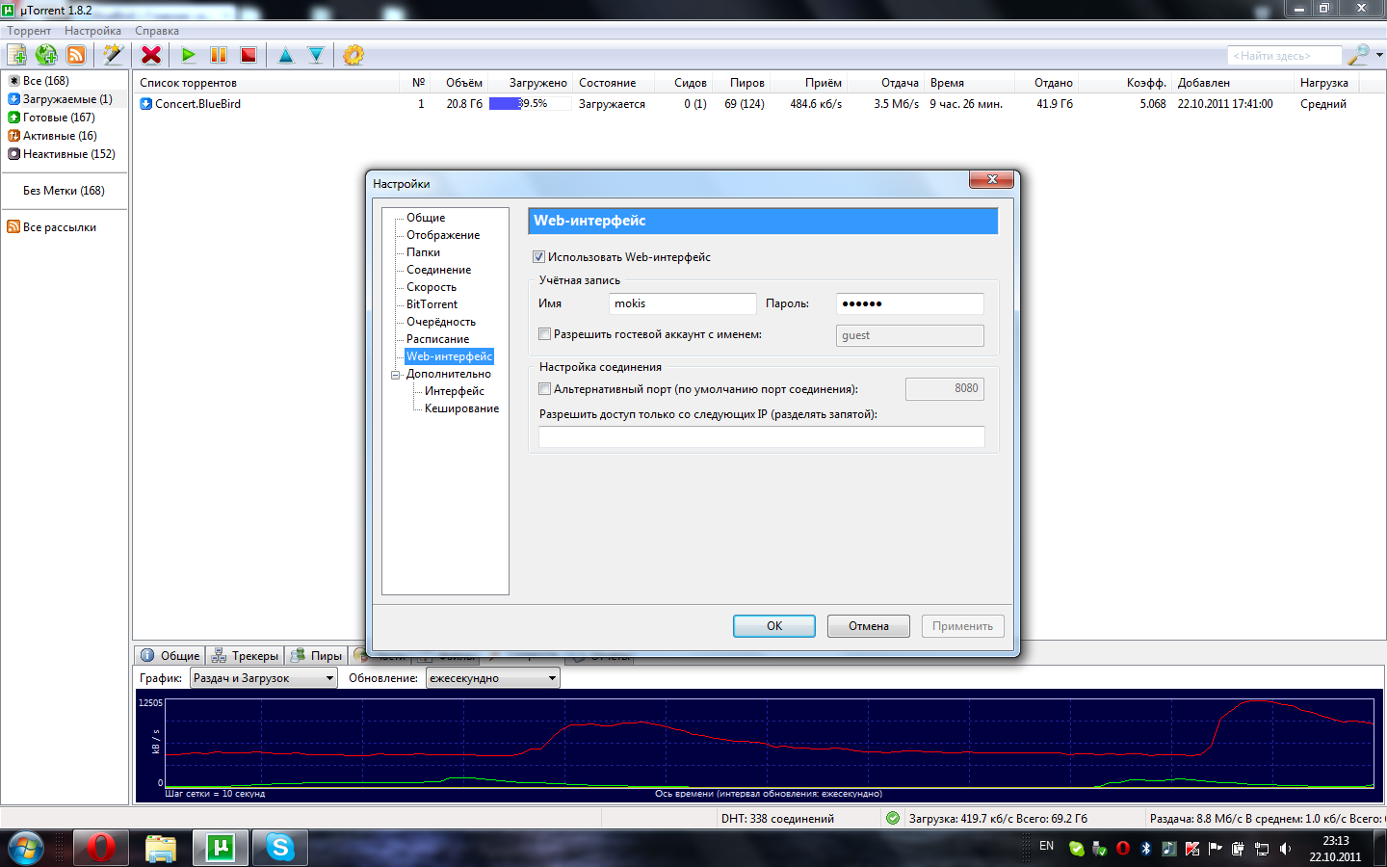Image resolution: width=1387 pixels, height=867 pixels.
Task: Click the Пароль password field
Action: coord(910,303)
